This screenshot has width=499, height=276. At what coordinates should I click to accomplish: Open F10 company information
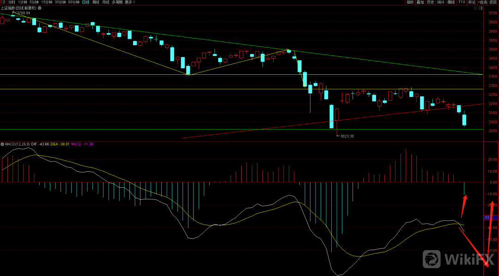coord(462,2)
